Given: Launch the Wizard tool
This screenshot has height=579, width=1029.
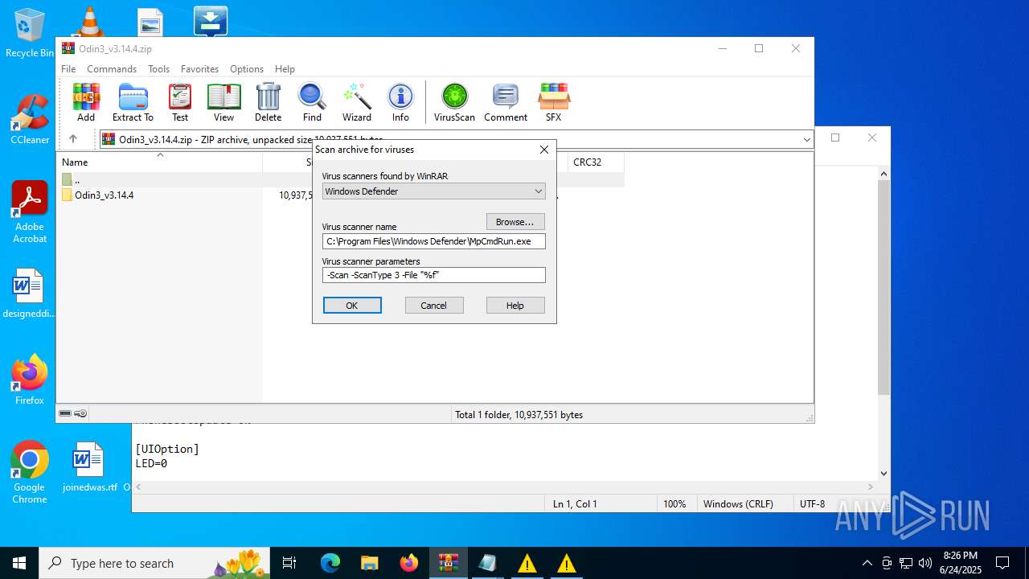Looking at the screenshot, I should point(357,102).
